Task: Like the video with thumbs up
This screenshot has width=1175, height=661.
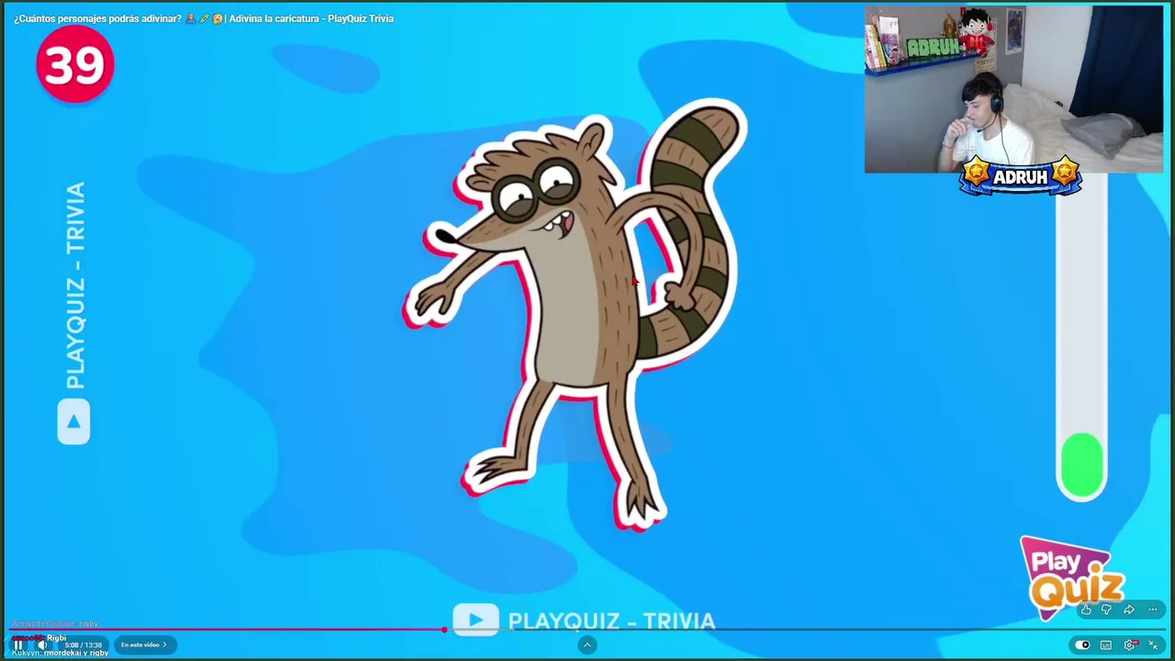Action: click(1086, 610)
